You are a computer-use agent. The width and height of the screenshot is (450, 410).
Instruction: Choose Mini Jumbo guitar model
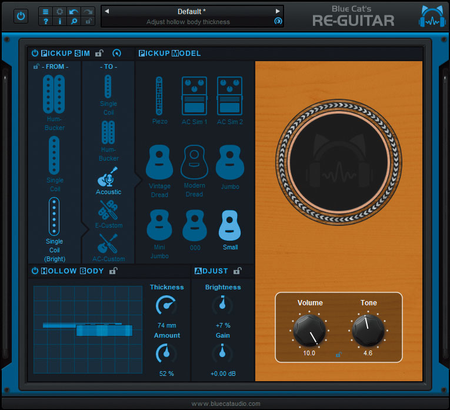tap(159, 234)
